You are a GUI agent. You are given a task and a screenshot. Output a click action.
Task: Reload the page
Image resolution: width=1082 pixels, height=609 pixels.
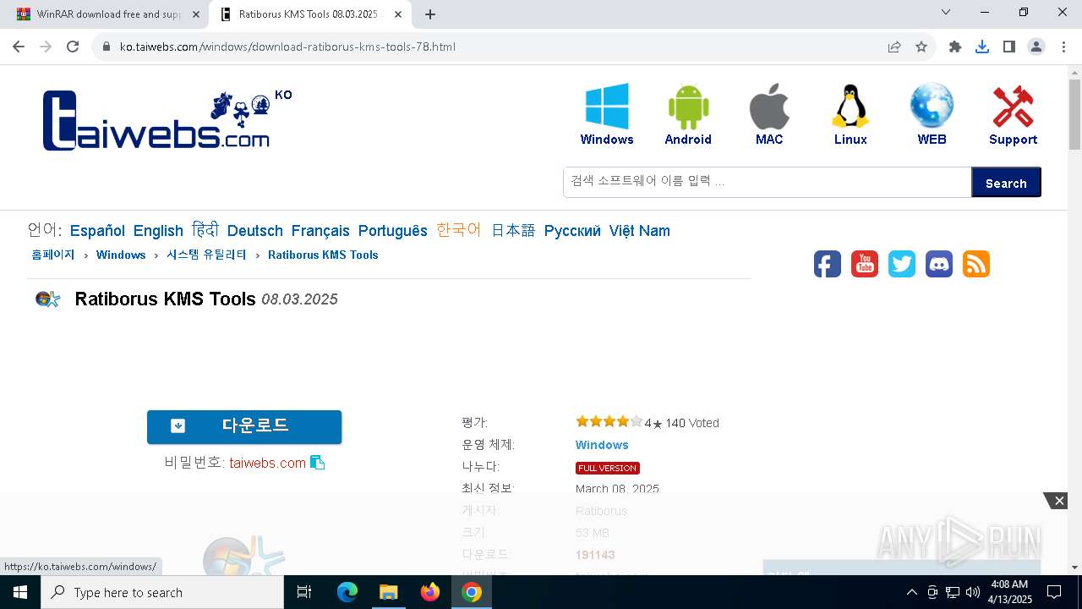73,47
